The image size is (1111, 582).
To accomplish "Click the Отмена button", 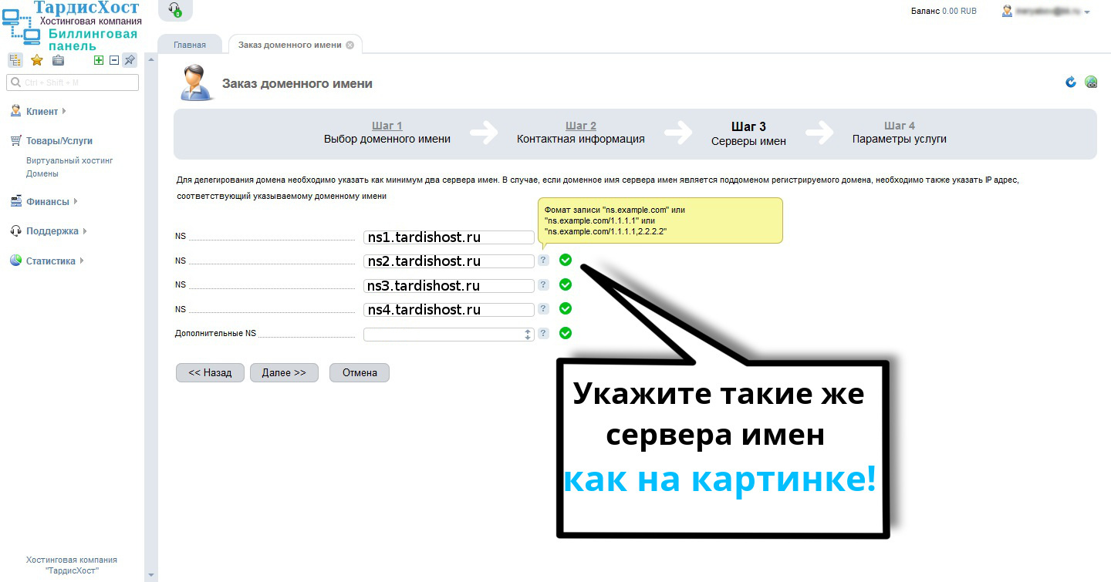I will click(x=360, y=373).
